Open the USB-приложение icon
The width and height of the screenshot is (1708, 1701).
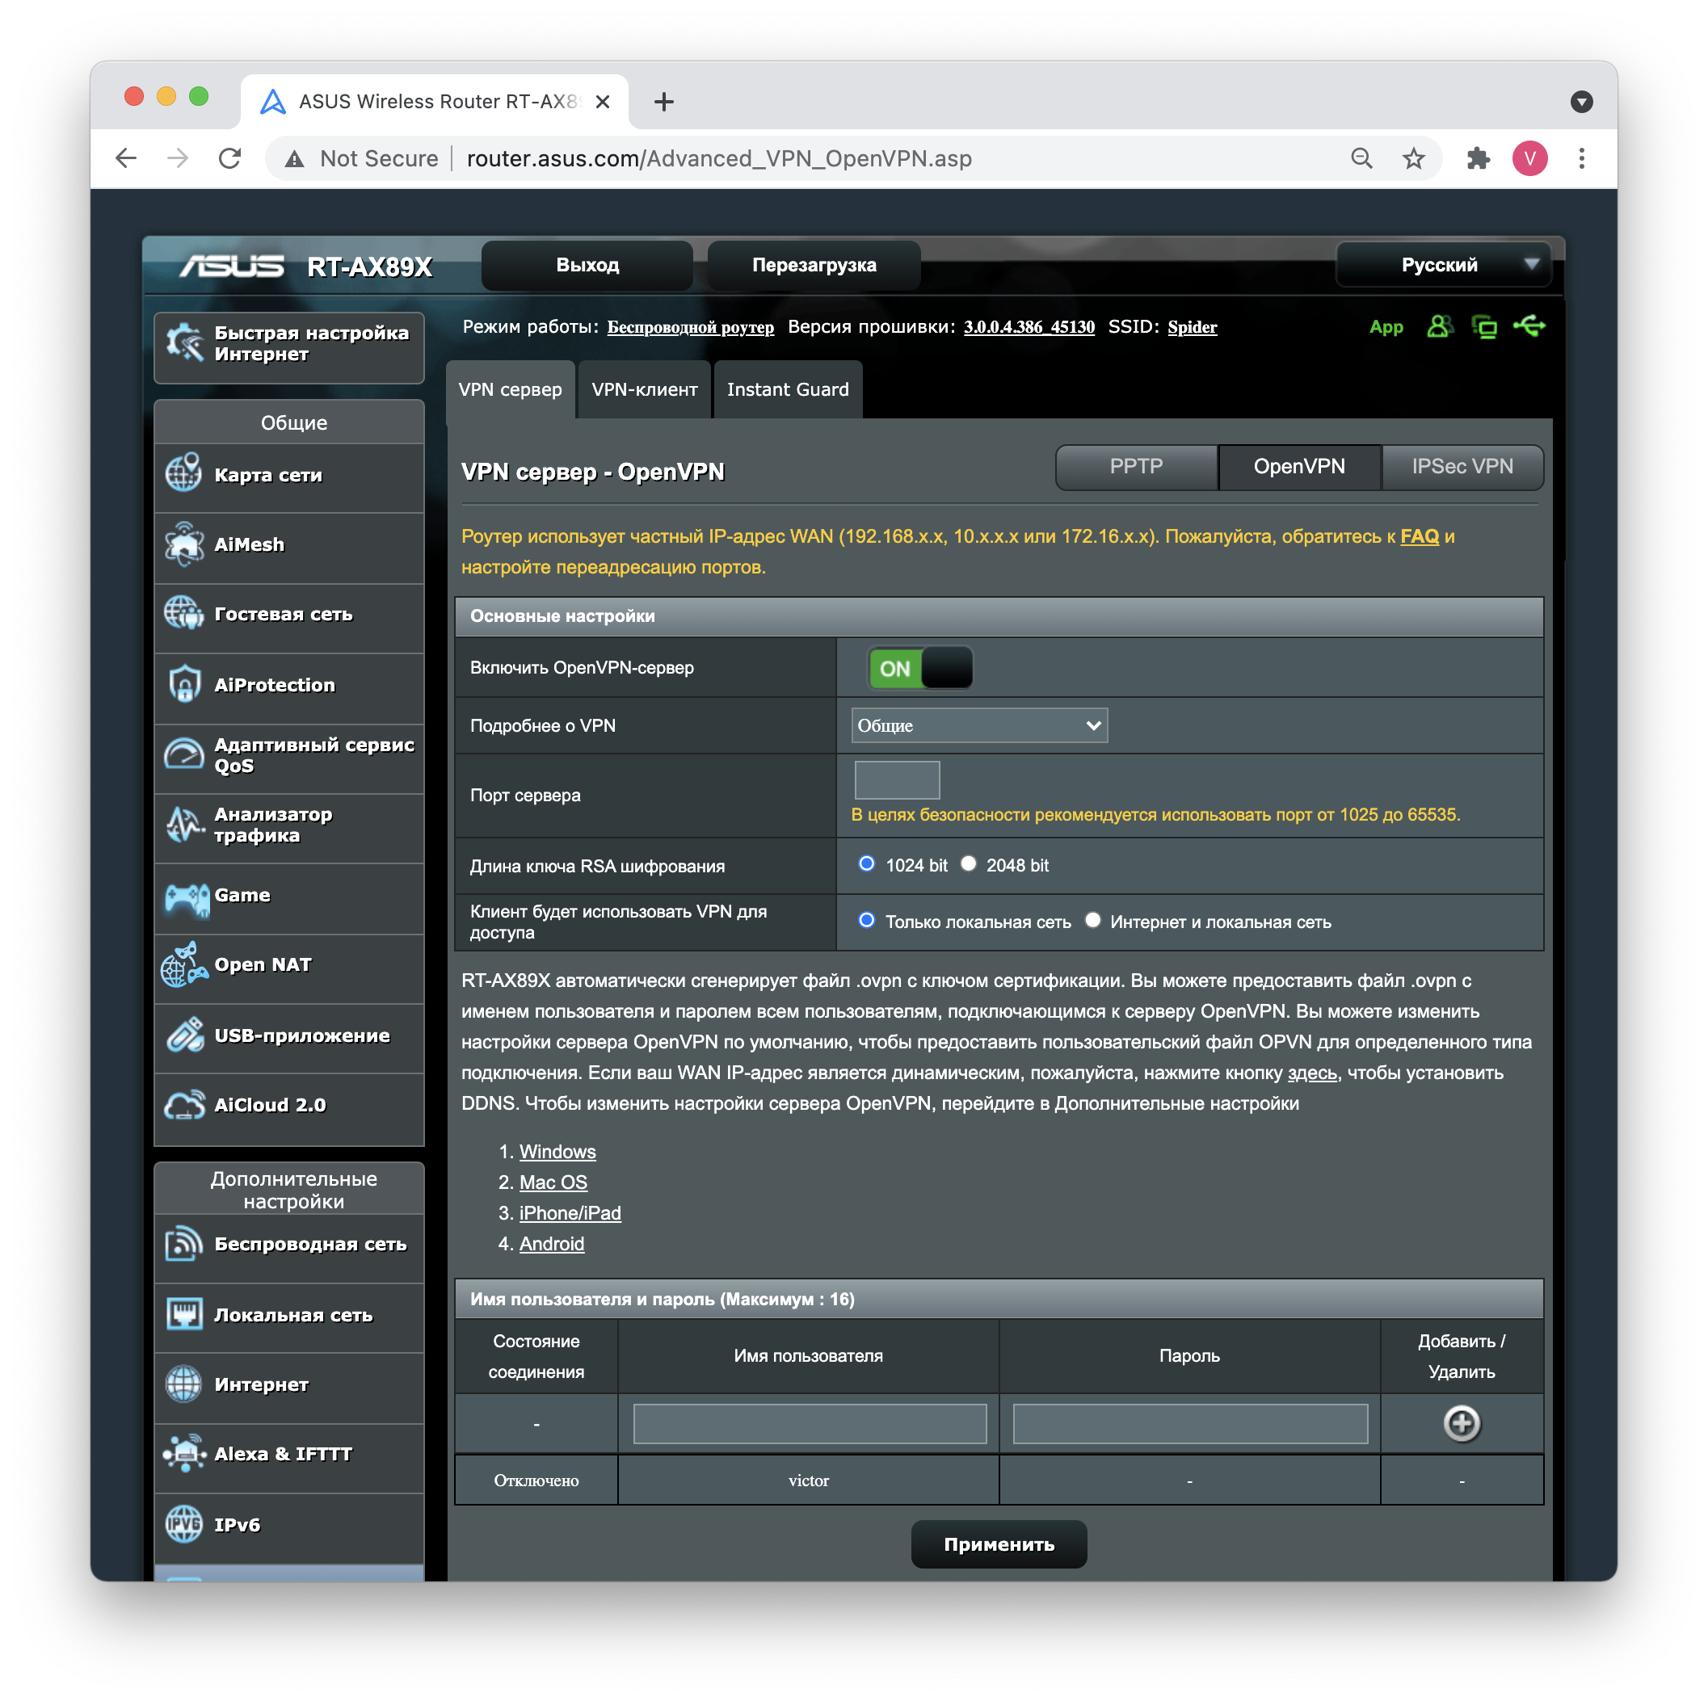pyautogui.click(x=184, y=1035)
